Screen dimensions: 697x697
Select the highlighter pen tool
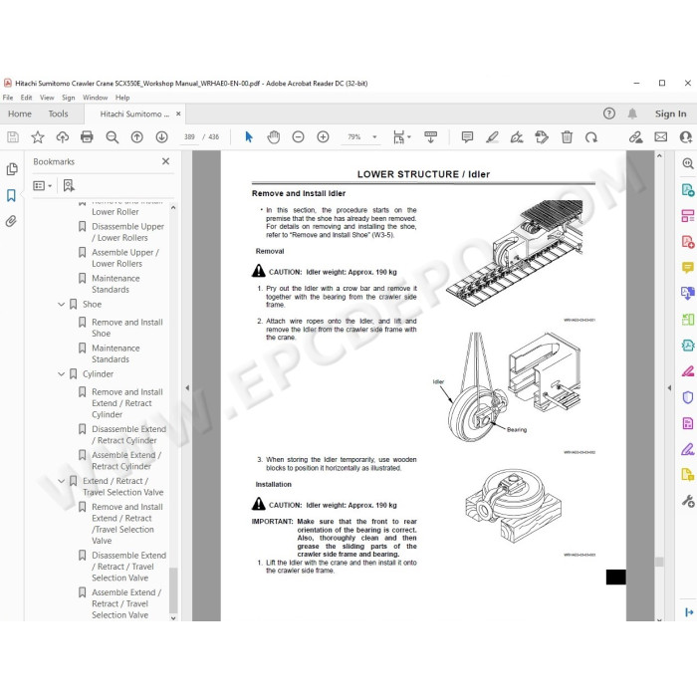tap(492, 137)
